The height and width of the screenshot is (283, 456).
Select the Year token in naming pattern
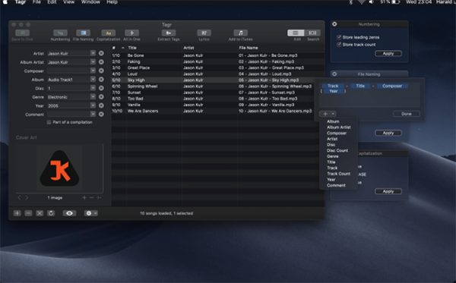pyautogui.click(x=334, y=91)
